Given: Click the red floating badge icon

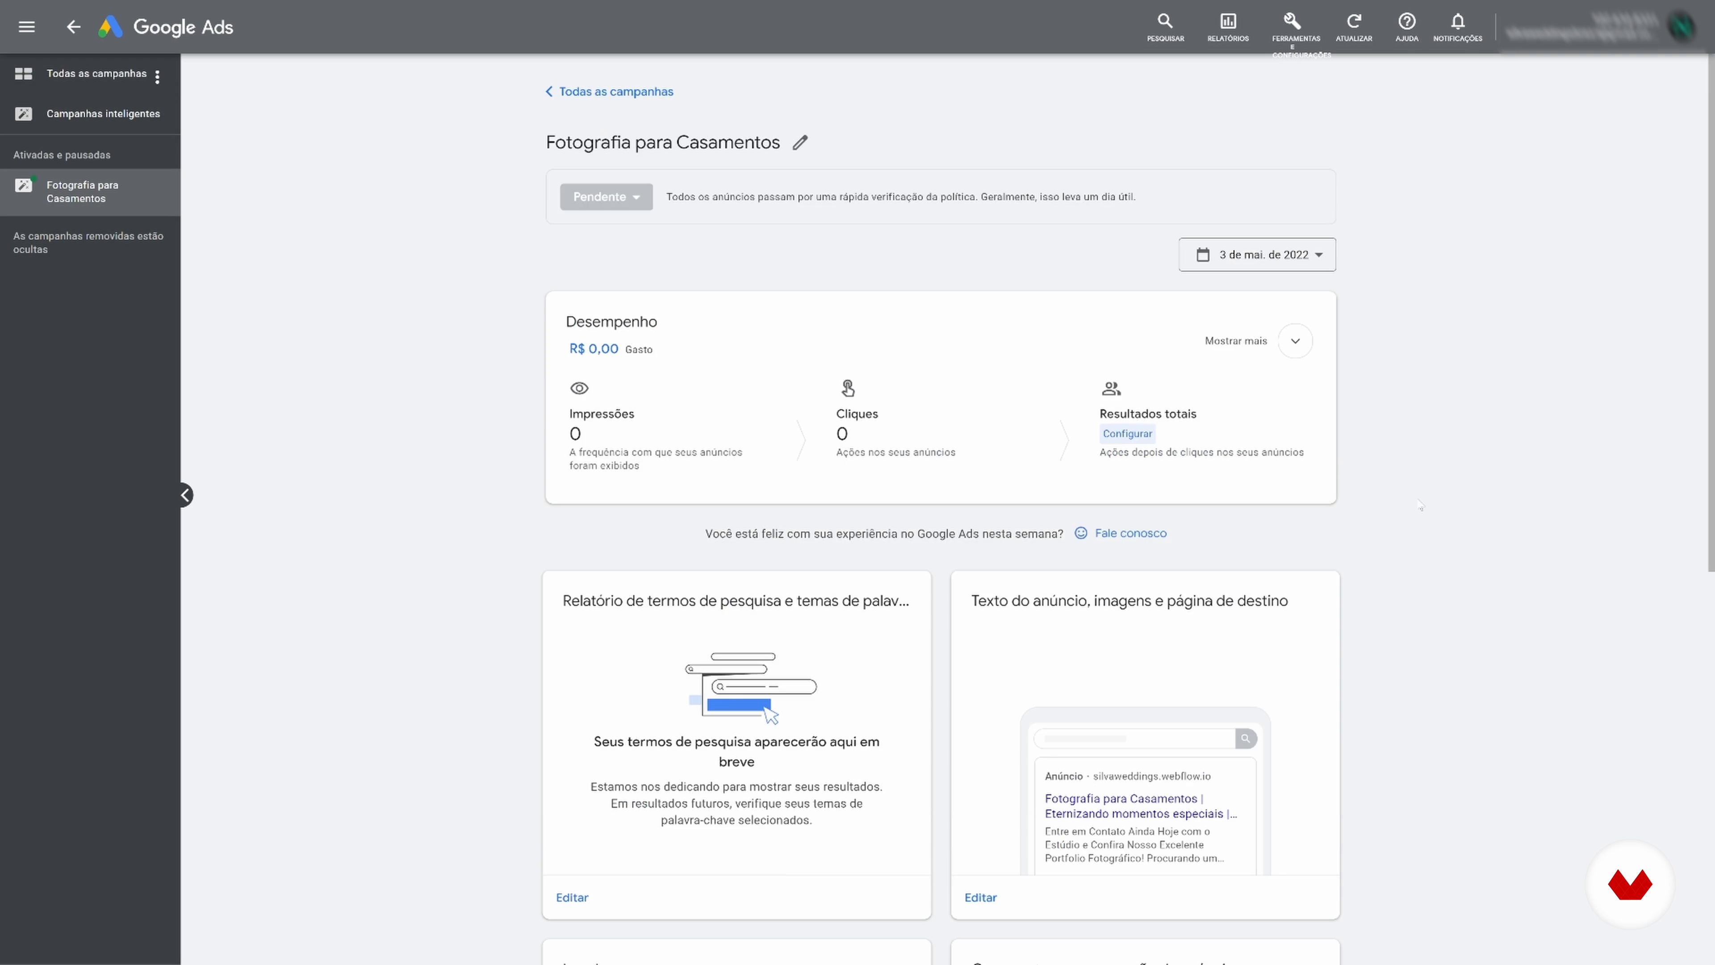Looking at the screenshot, I should coord(1629,885).
